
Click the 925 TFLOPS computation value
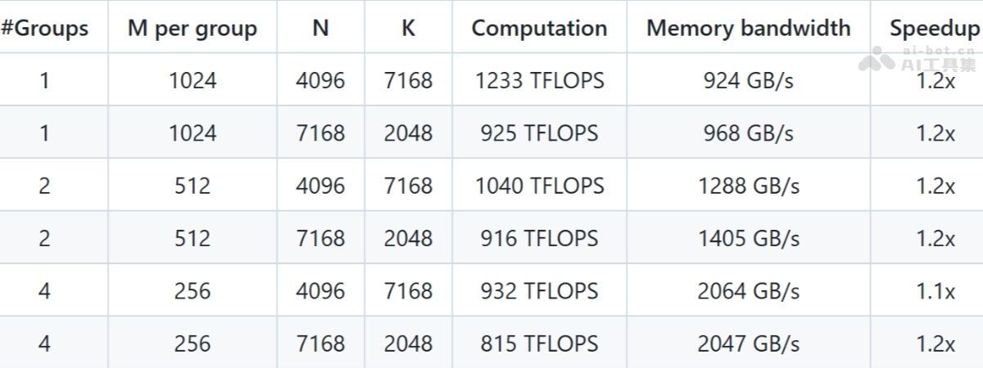pyautogui.click(x=539, y=133)
